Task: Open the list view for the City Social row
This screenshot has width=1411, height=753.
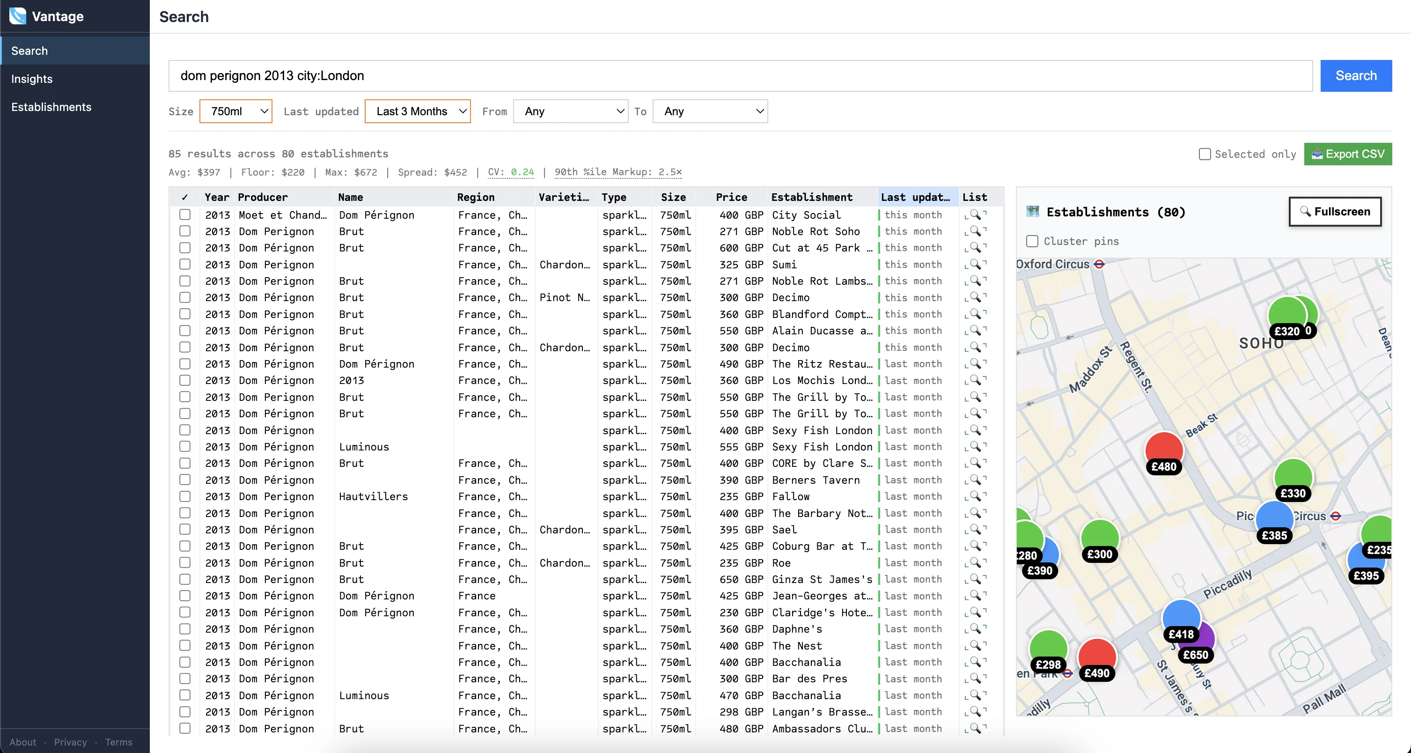Action: pos(977,215)
